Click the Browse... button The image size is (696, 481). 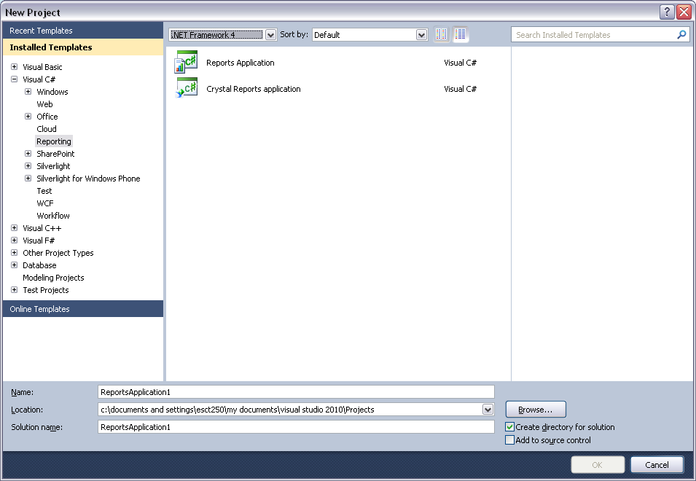point(536,410)
